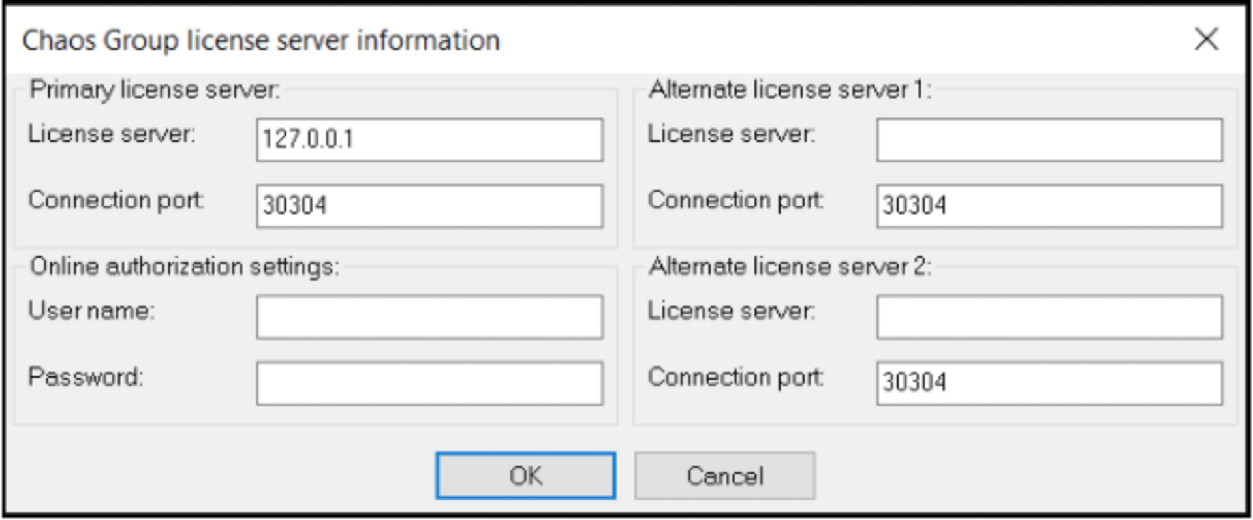The image size is (1253, 520).
Task: Click the User name input field
Action: 429,317
